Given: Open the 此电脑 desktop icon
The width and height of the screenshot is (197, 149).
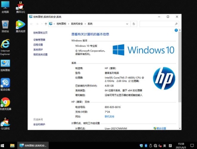Looking at the screenshot, I should [x=5, y=7].
